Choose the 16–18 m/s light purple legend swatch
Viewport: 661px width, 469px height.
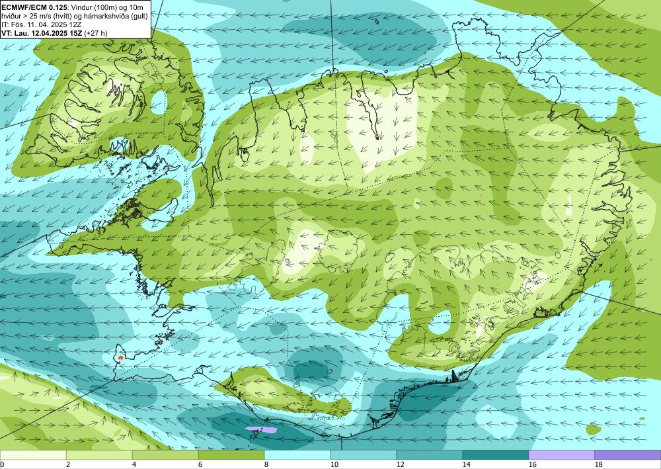pos(562,454)
